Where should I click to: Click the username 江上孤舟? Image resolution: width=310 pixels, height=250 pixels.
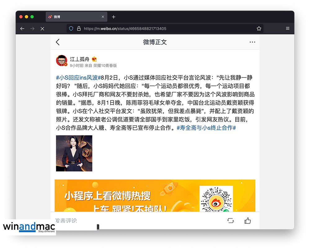(x=79, y=59)
